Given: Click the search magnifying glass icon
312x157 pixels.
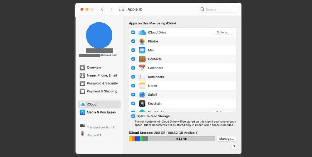Looking at the screenshot, I should click(202, 9).
